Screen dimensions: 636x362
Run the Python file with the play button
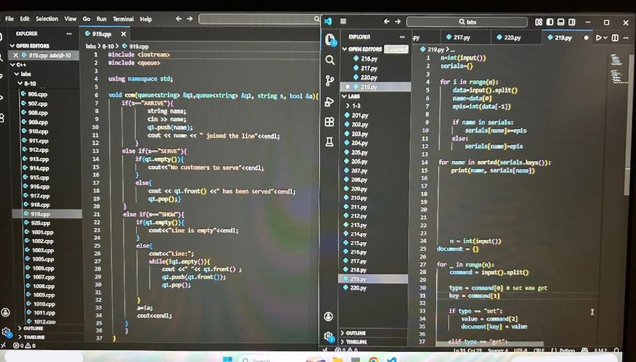click(x=598, y=38)
